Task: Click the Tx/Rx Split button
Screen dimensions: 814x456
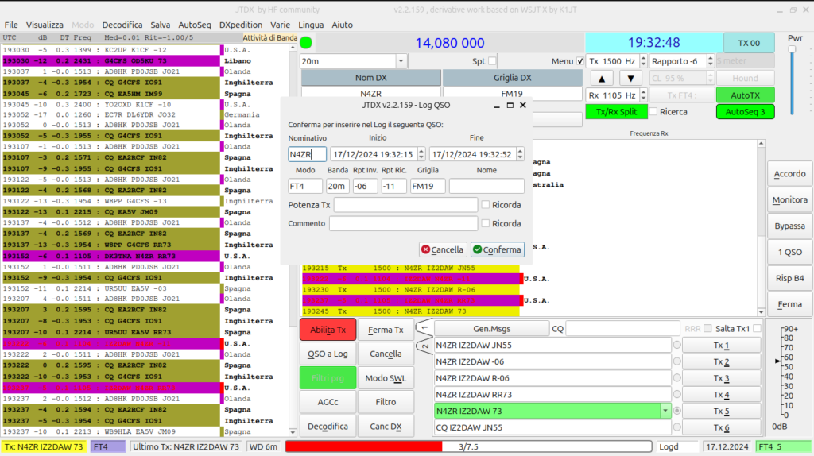Action: 616,111
